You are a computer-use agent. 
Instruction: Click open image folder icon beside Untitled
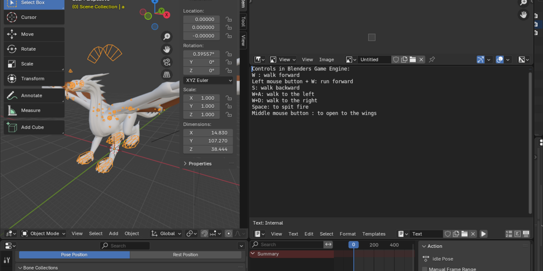tap(413, 60)
